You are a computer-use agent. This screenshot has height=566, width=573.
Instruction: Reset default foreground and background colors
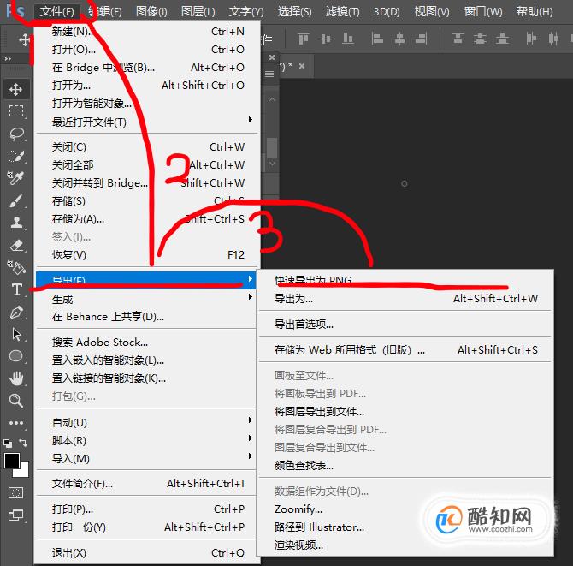tap(8, 443)
